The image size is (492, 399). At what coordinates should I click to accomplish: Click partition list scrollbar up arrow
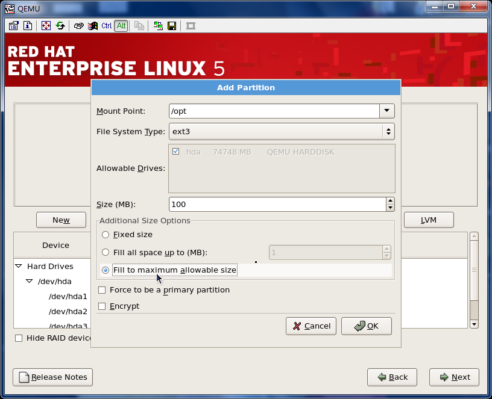tap(474, 236)
